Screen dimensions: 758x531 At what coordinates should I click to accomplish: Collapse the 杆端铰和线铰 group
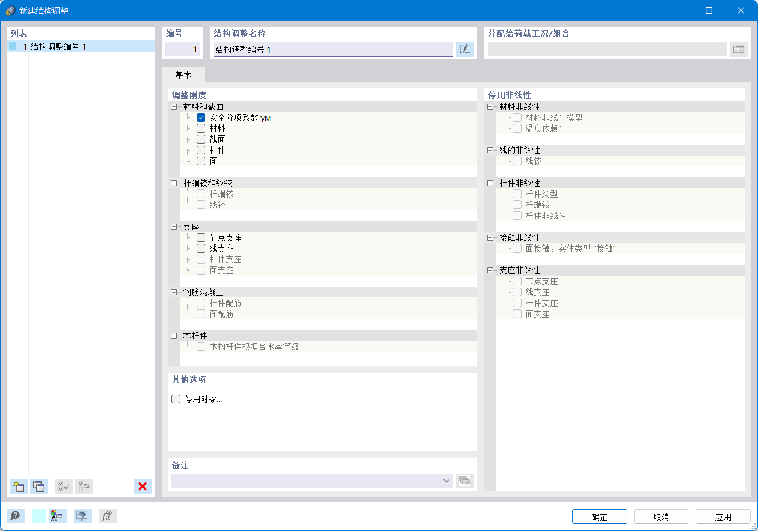click(x=174, y=183)
